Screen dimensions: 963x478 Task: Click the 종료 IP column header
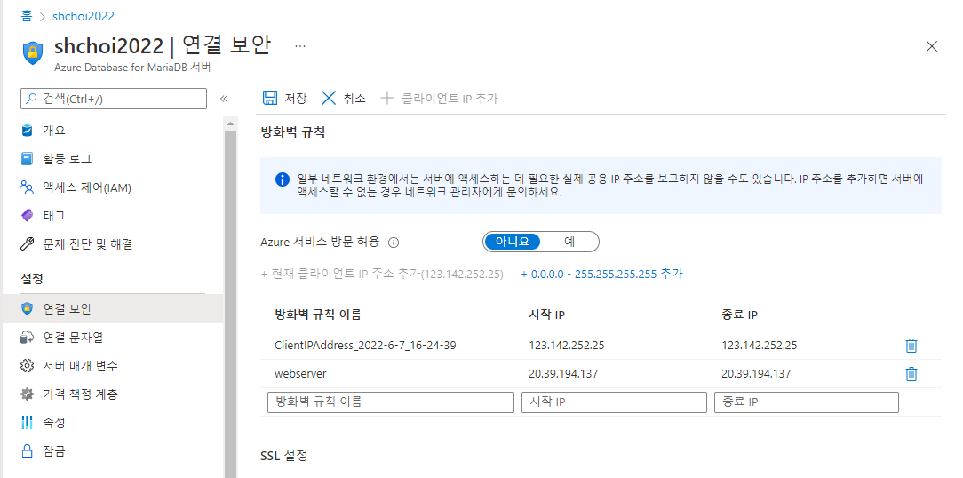click(739, 315)
